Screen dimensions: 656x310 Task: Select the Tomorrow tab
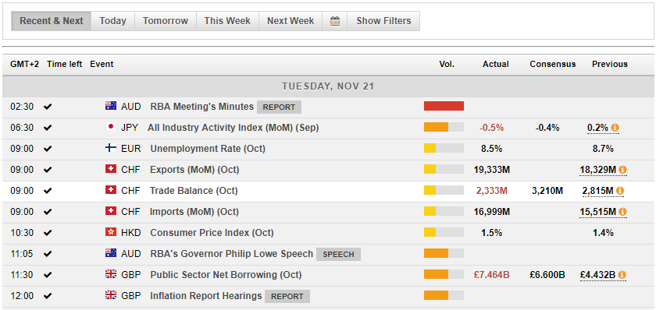click(166, 21)
